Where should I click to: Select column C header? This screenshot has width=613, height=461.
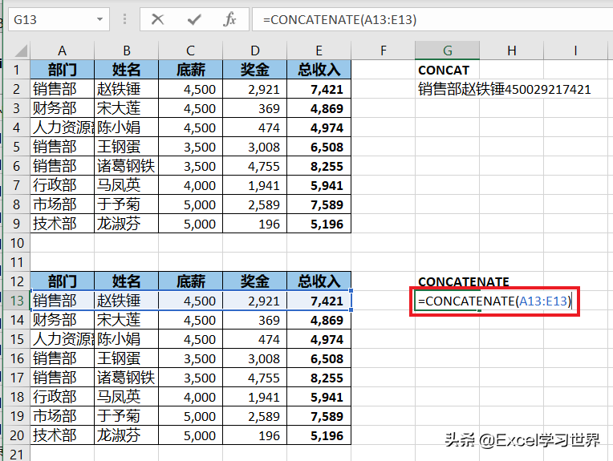click(190, 51)
